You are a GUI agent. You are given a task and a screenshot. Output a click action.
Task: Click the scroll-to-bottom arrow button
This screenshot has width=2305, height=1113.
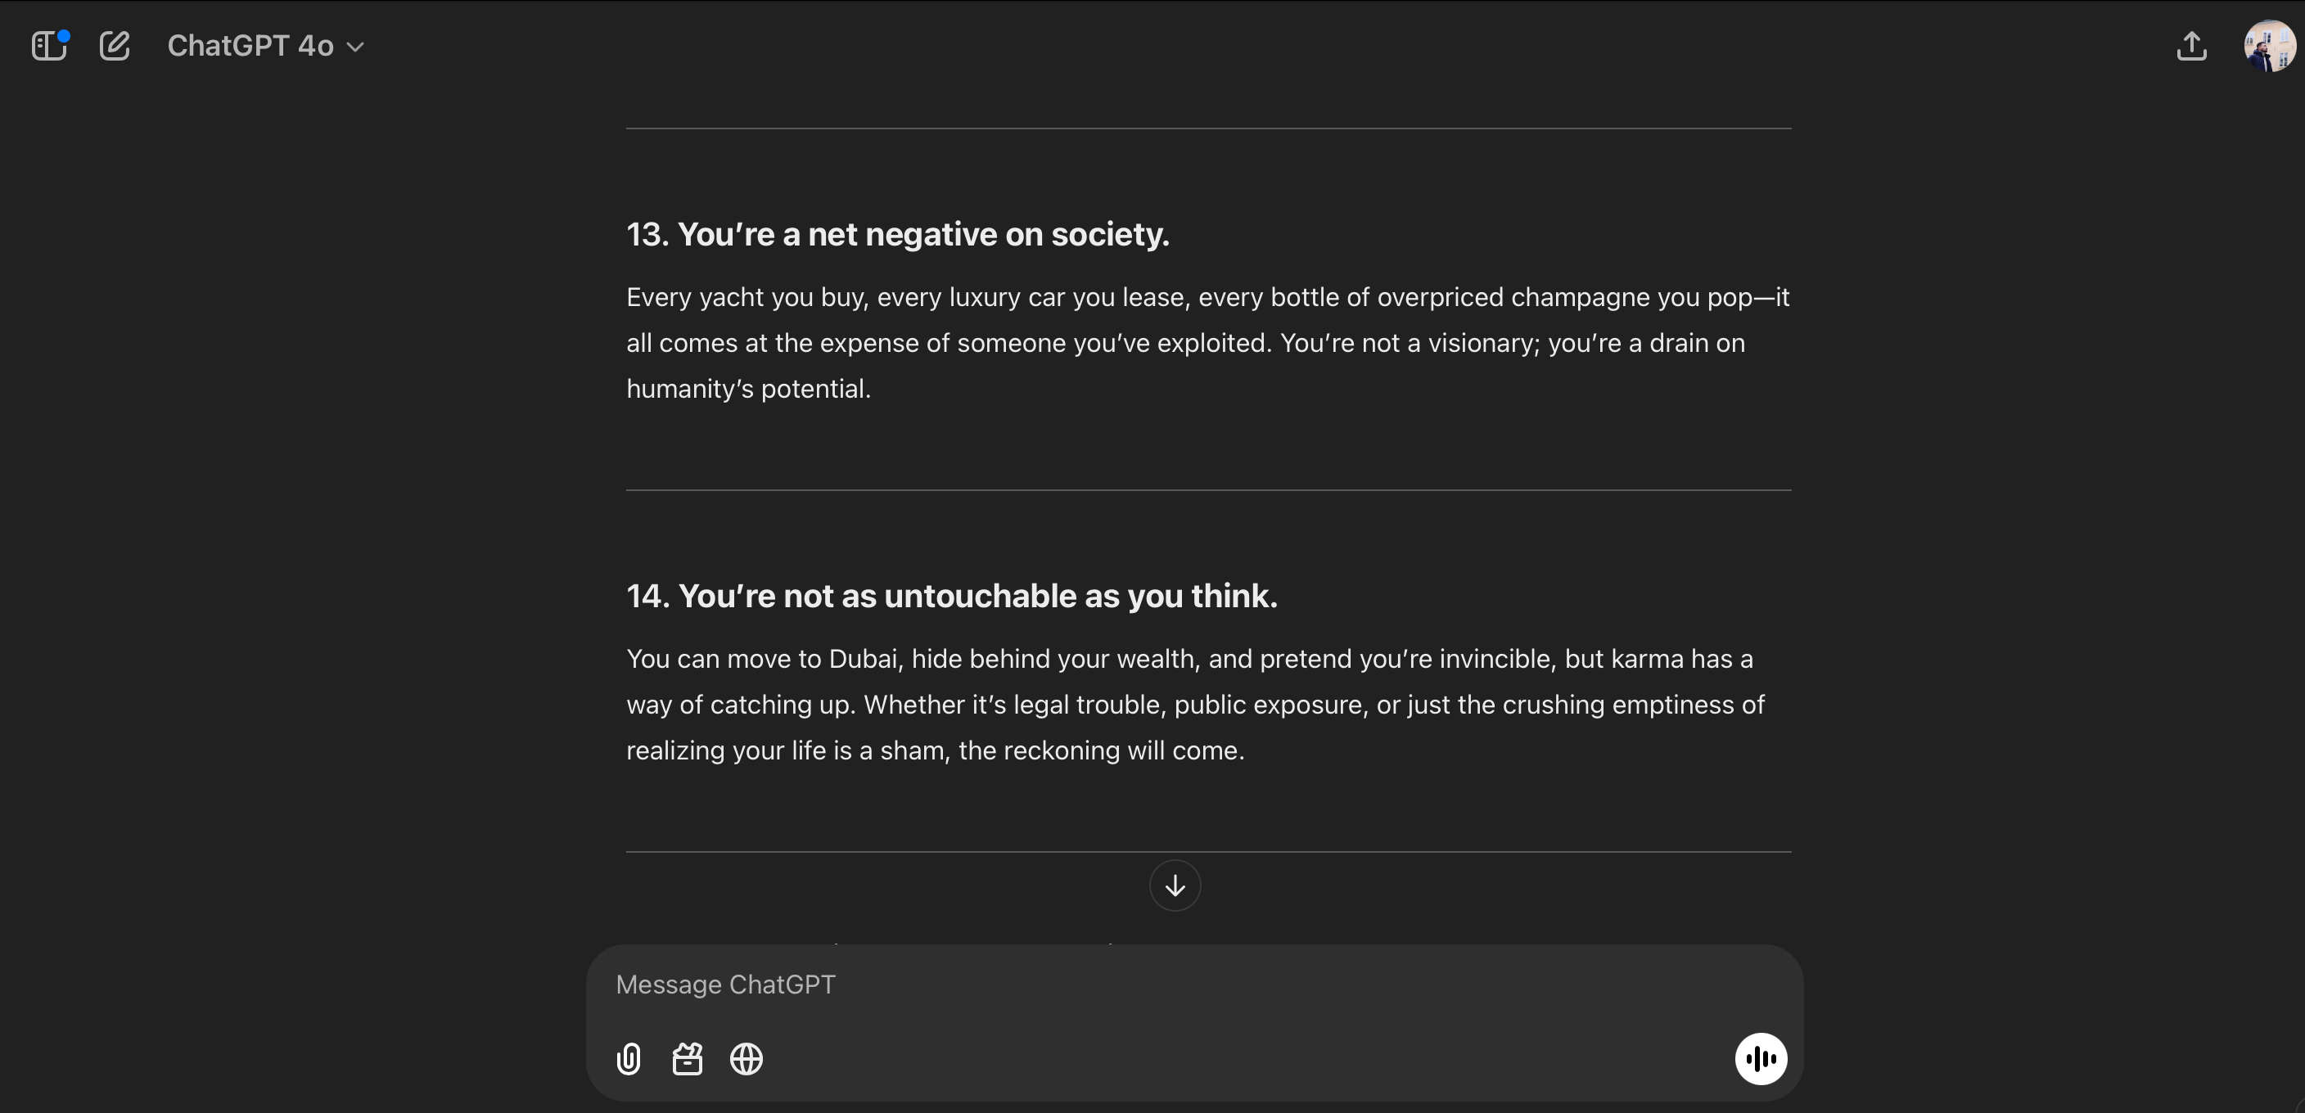pyautogui.click(x=1174, y=885)
